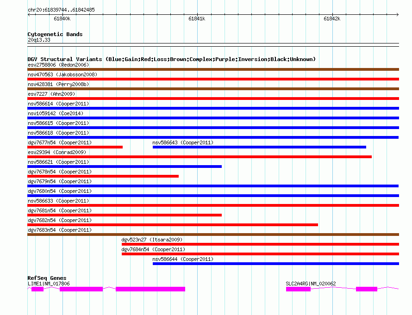Click the esv2758806 (Redon2006) variant label
The height and width of the screenshot is (315, 412).
58,65
